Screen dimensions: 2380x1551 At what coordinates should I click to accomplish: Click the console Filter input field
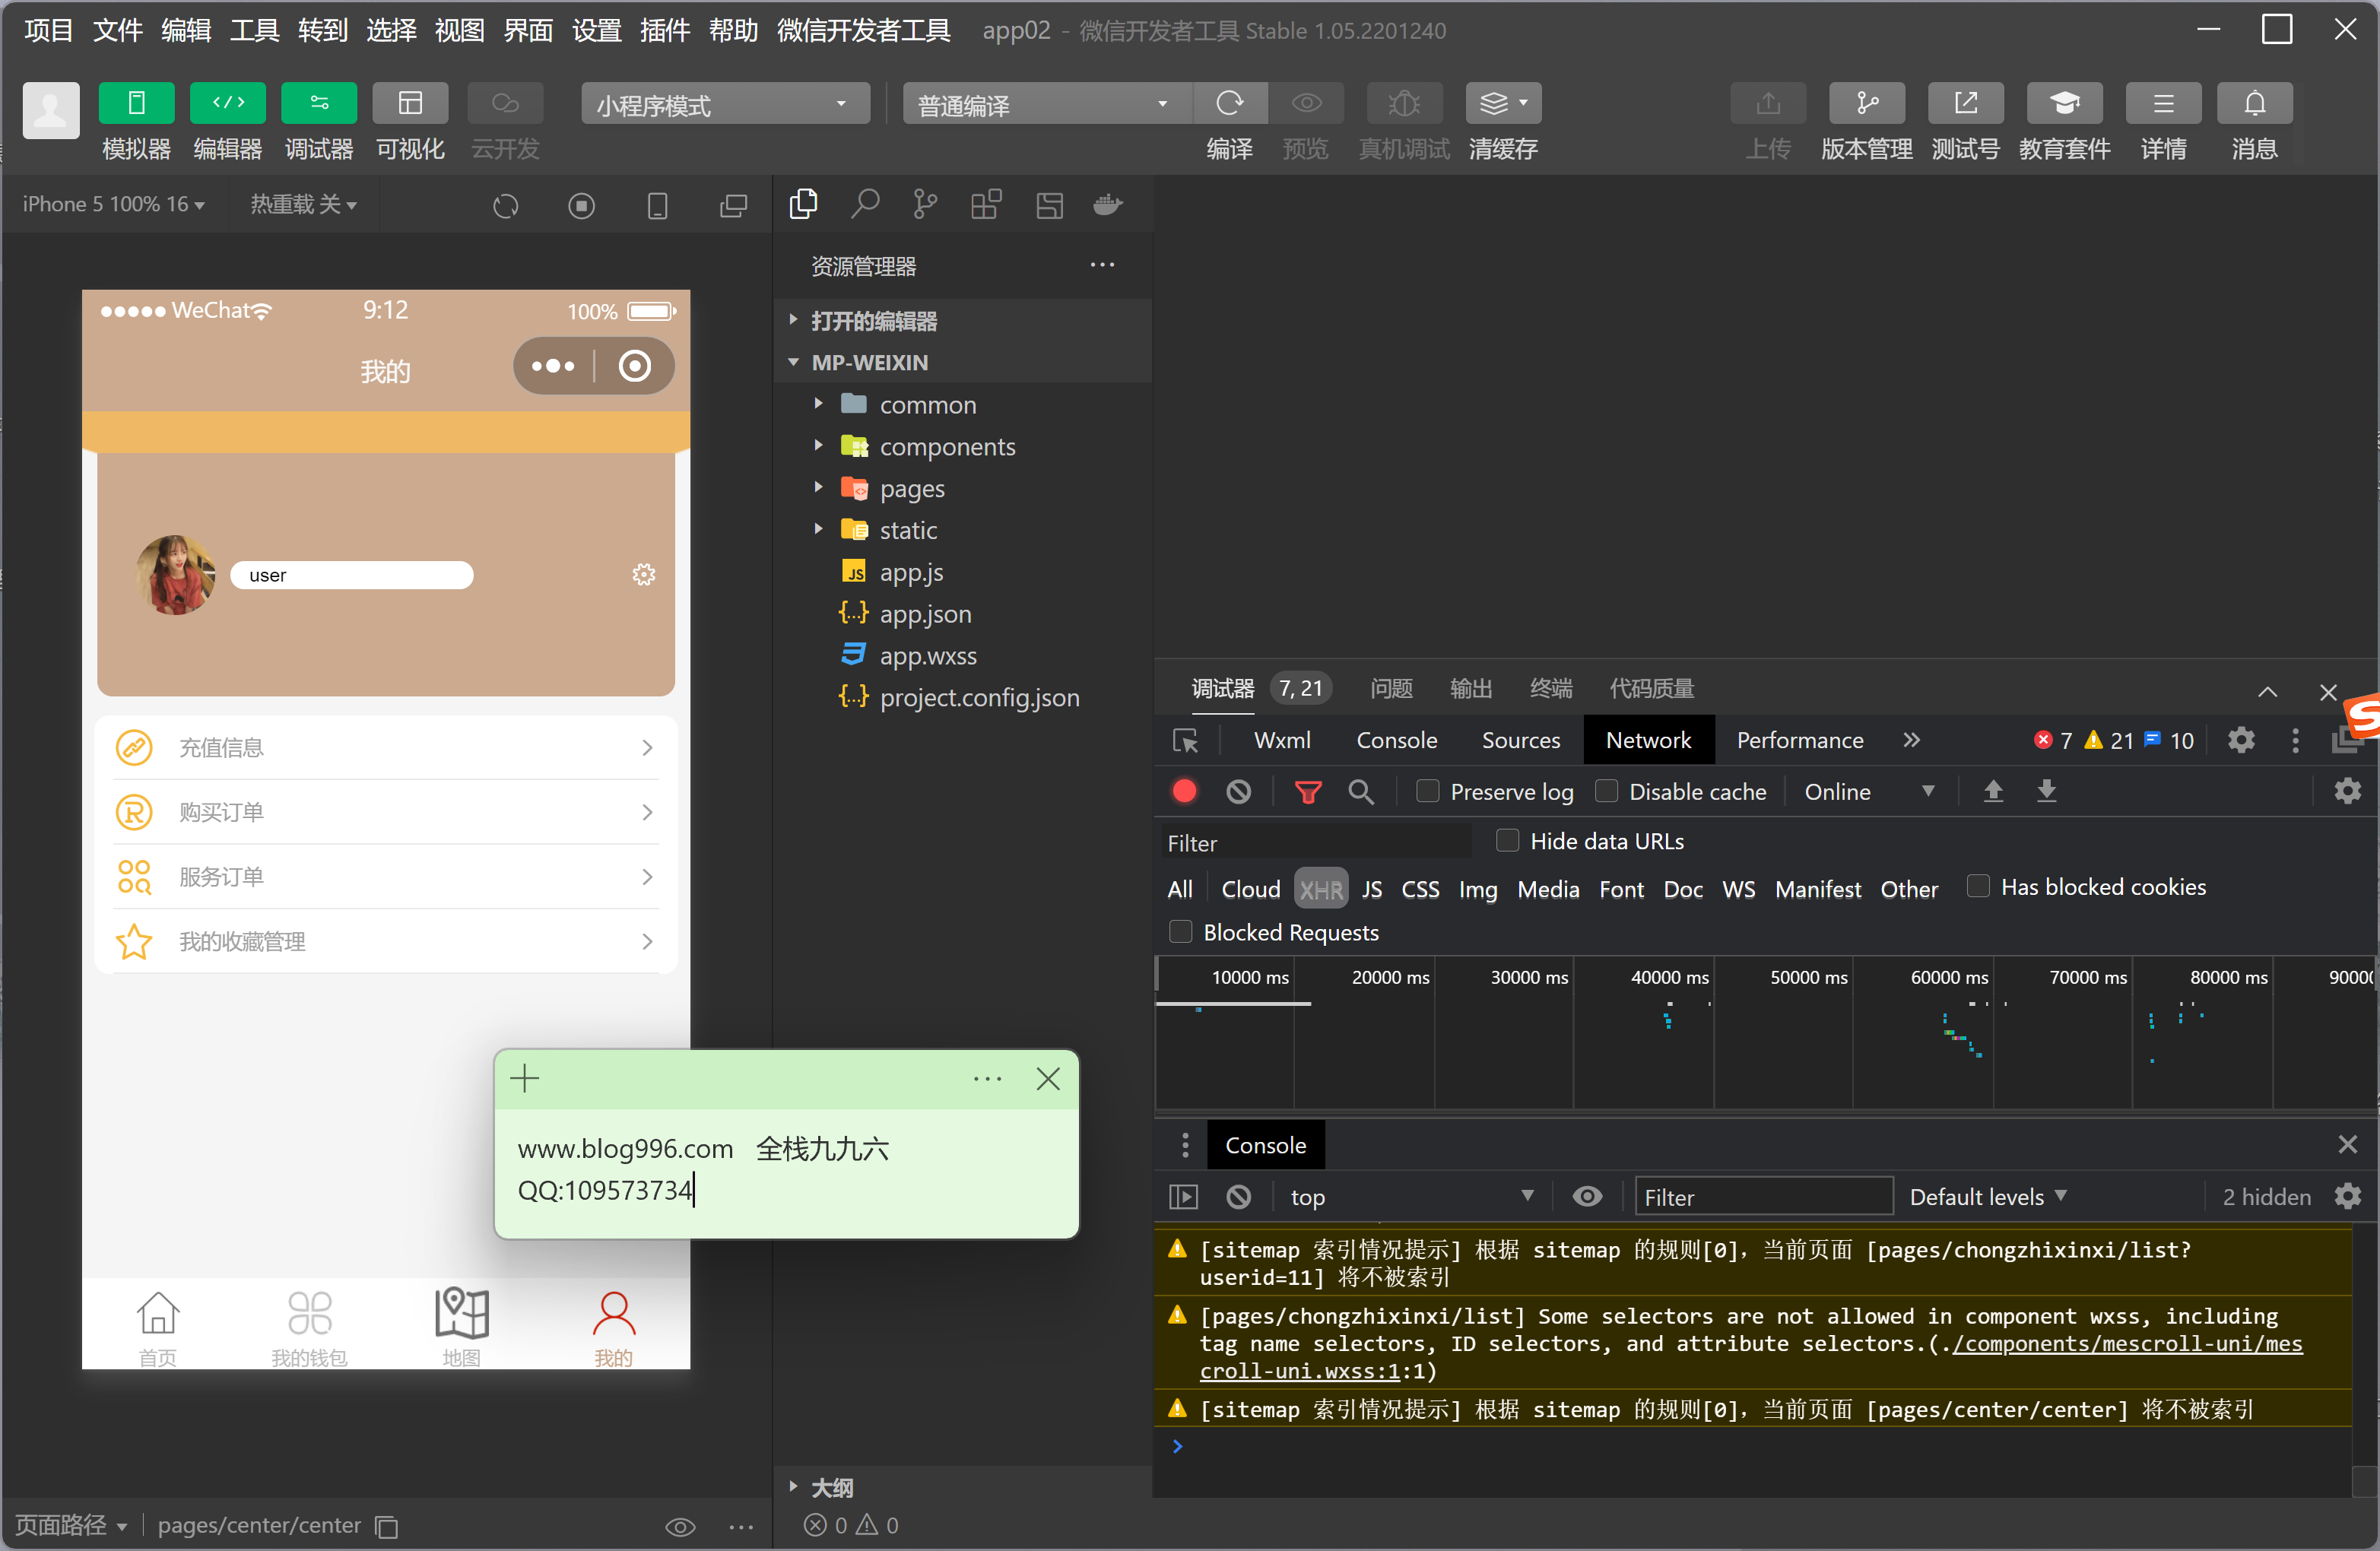pyautogui.click(x=1763, y=1196)
